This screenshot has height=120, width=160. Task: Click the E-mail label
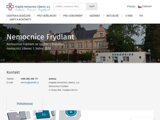[x=10, y=82]
